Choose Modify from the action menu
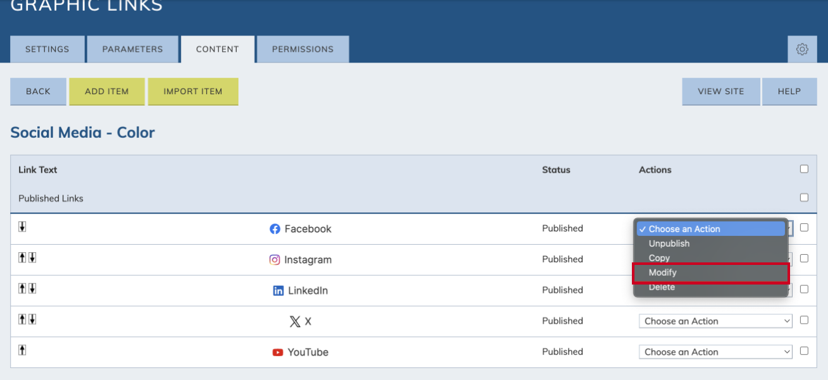Screen dimensions: 828x380 tap(711, 273)
